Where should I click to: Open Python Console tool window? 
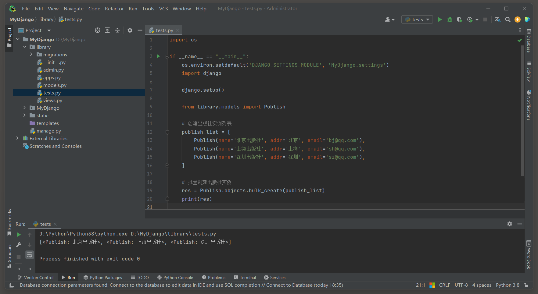pos(175,278)
